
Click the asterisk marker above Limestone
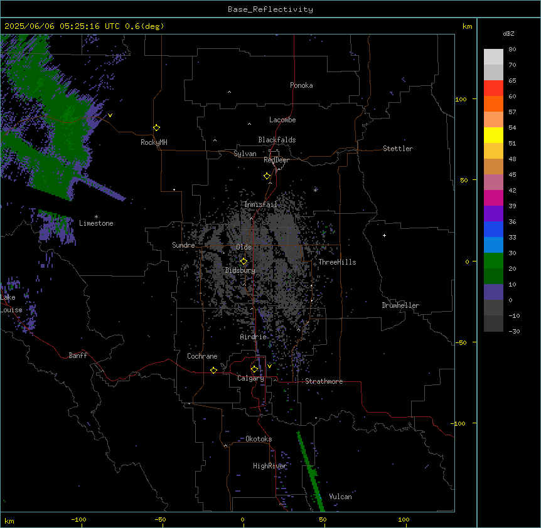[x=96, y=217]
